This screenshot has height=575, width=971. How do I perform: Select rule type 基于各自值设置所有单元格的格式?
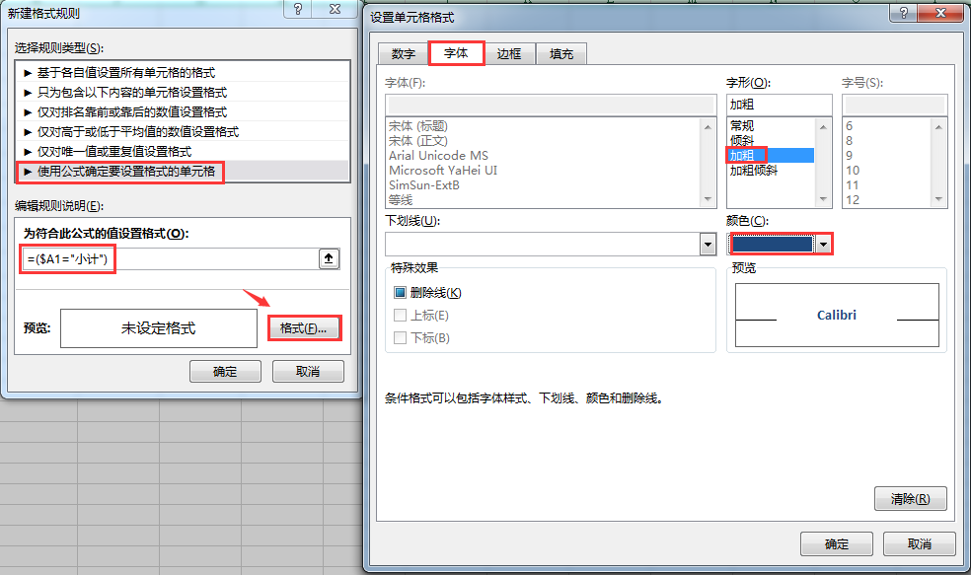click(184, 72)
